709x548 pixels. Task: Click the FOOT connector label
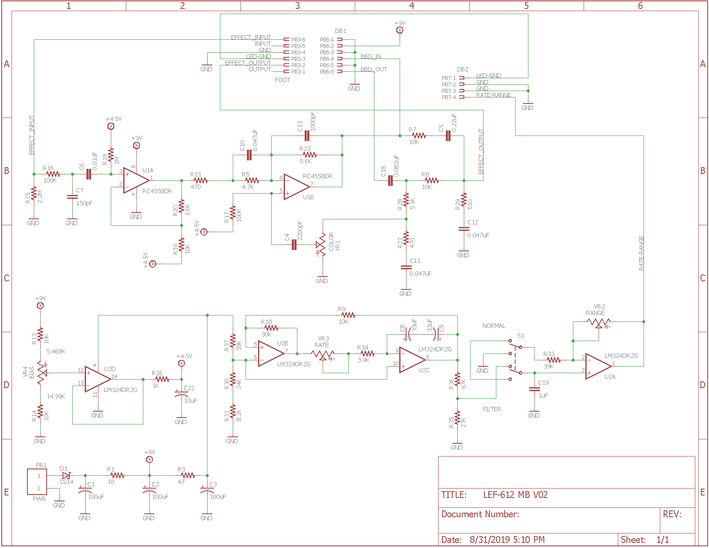click(282, 80)
